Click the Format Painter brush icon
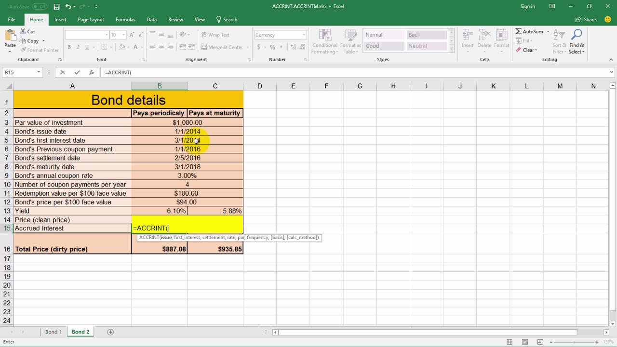This screenshot has width=617, height=347. 24,50
